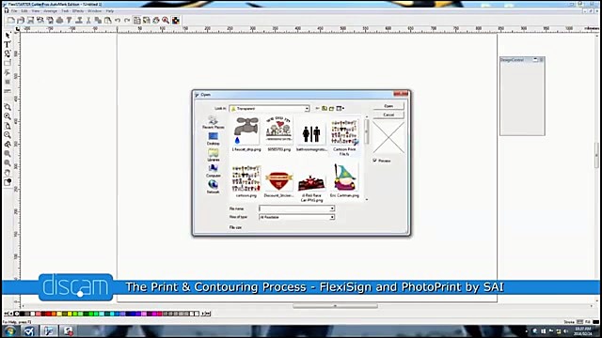Image resolution: width=602 pixels, height=338 pixels.
Task: Expand the Look in folder dropdown
Action: coord(307,109)
